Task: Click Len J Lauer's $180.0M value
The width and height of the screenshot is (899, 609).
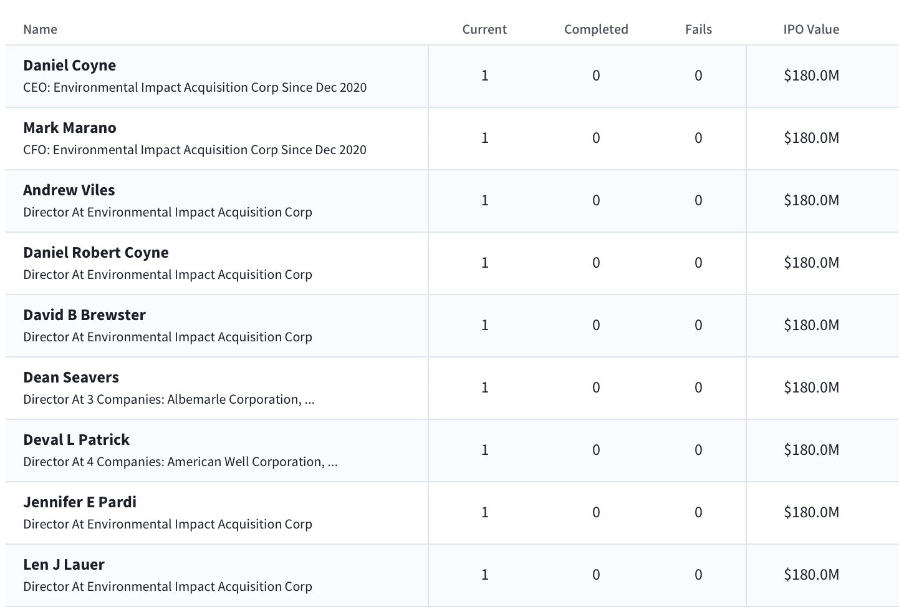Action: (x=811, y=575)
